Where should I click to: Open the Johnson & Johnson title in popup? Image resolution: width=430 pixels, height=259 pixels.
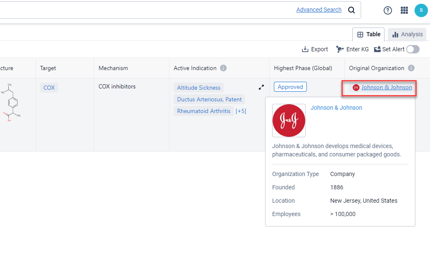(x=336, y=108)
